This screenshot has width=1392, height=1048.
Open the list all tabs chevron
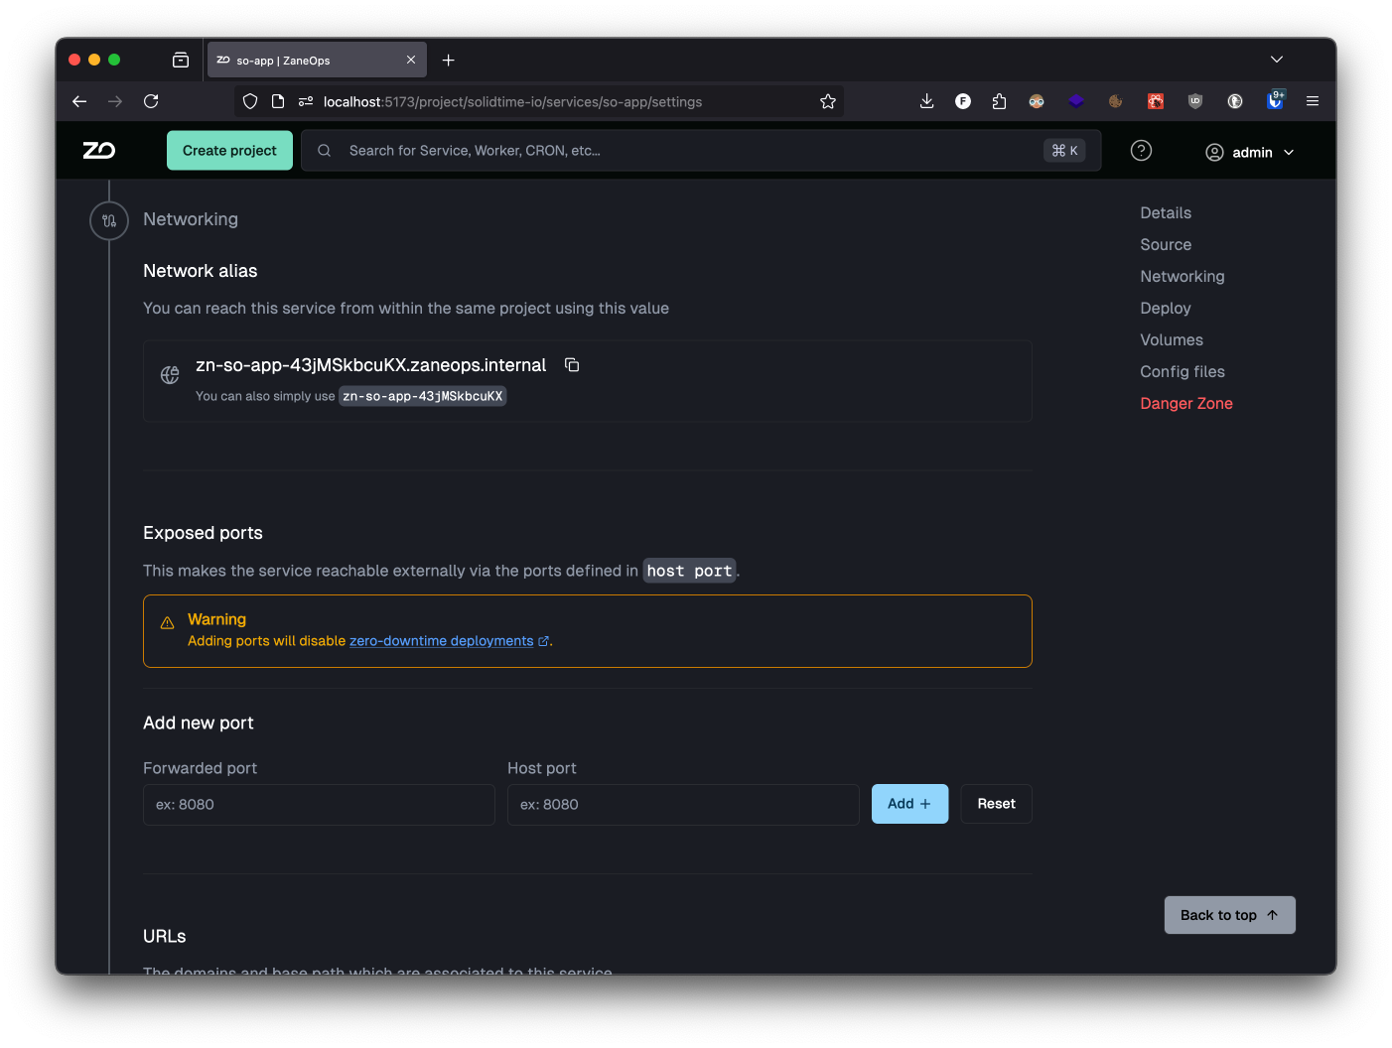[1277, 60]
